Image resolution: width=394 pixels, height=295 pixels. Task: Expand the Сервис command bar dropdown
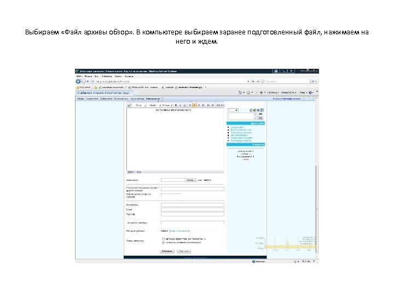[x=304, y=92]
